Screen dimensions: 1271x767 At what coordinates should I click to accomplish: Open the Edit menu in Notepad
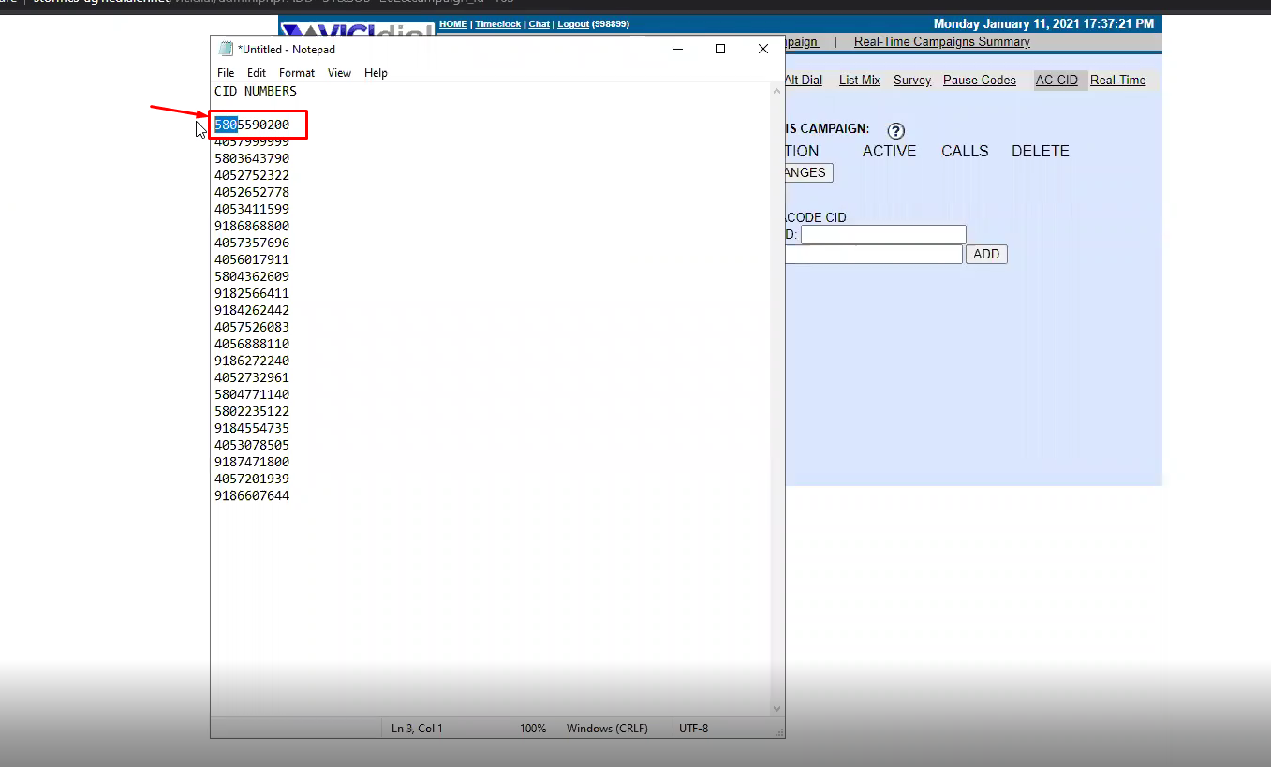pos(257,73)
